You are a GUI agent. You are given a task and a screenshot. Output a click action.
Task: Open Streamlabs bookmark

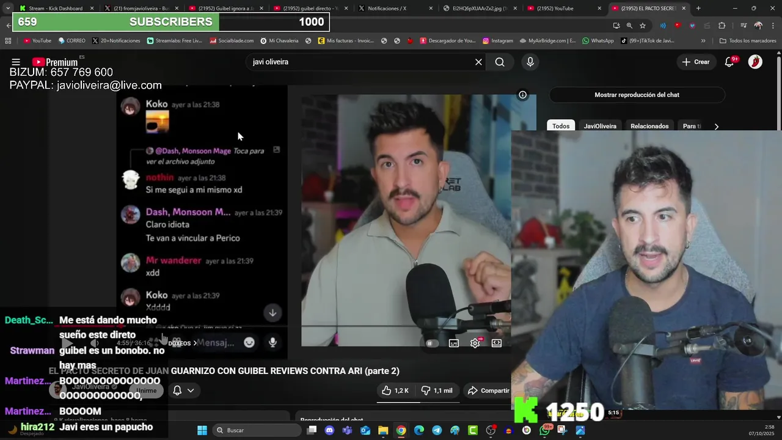pyautogui.click(x=174, y=41)
